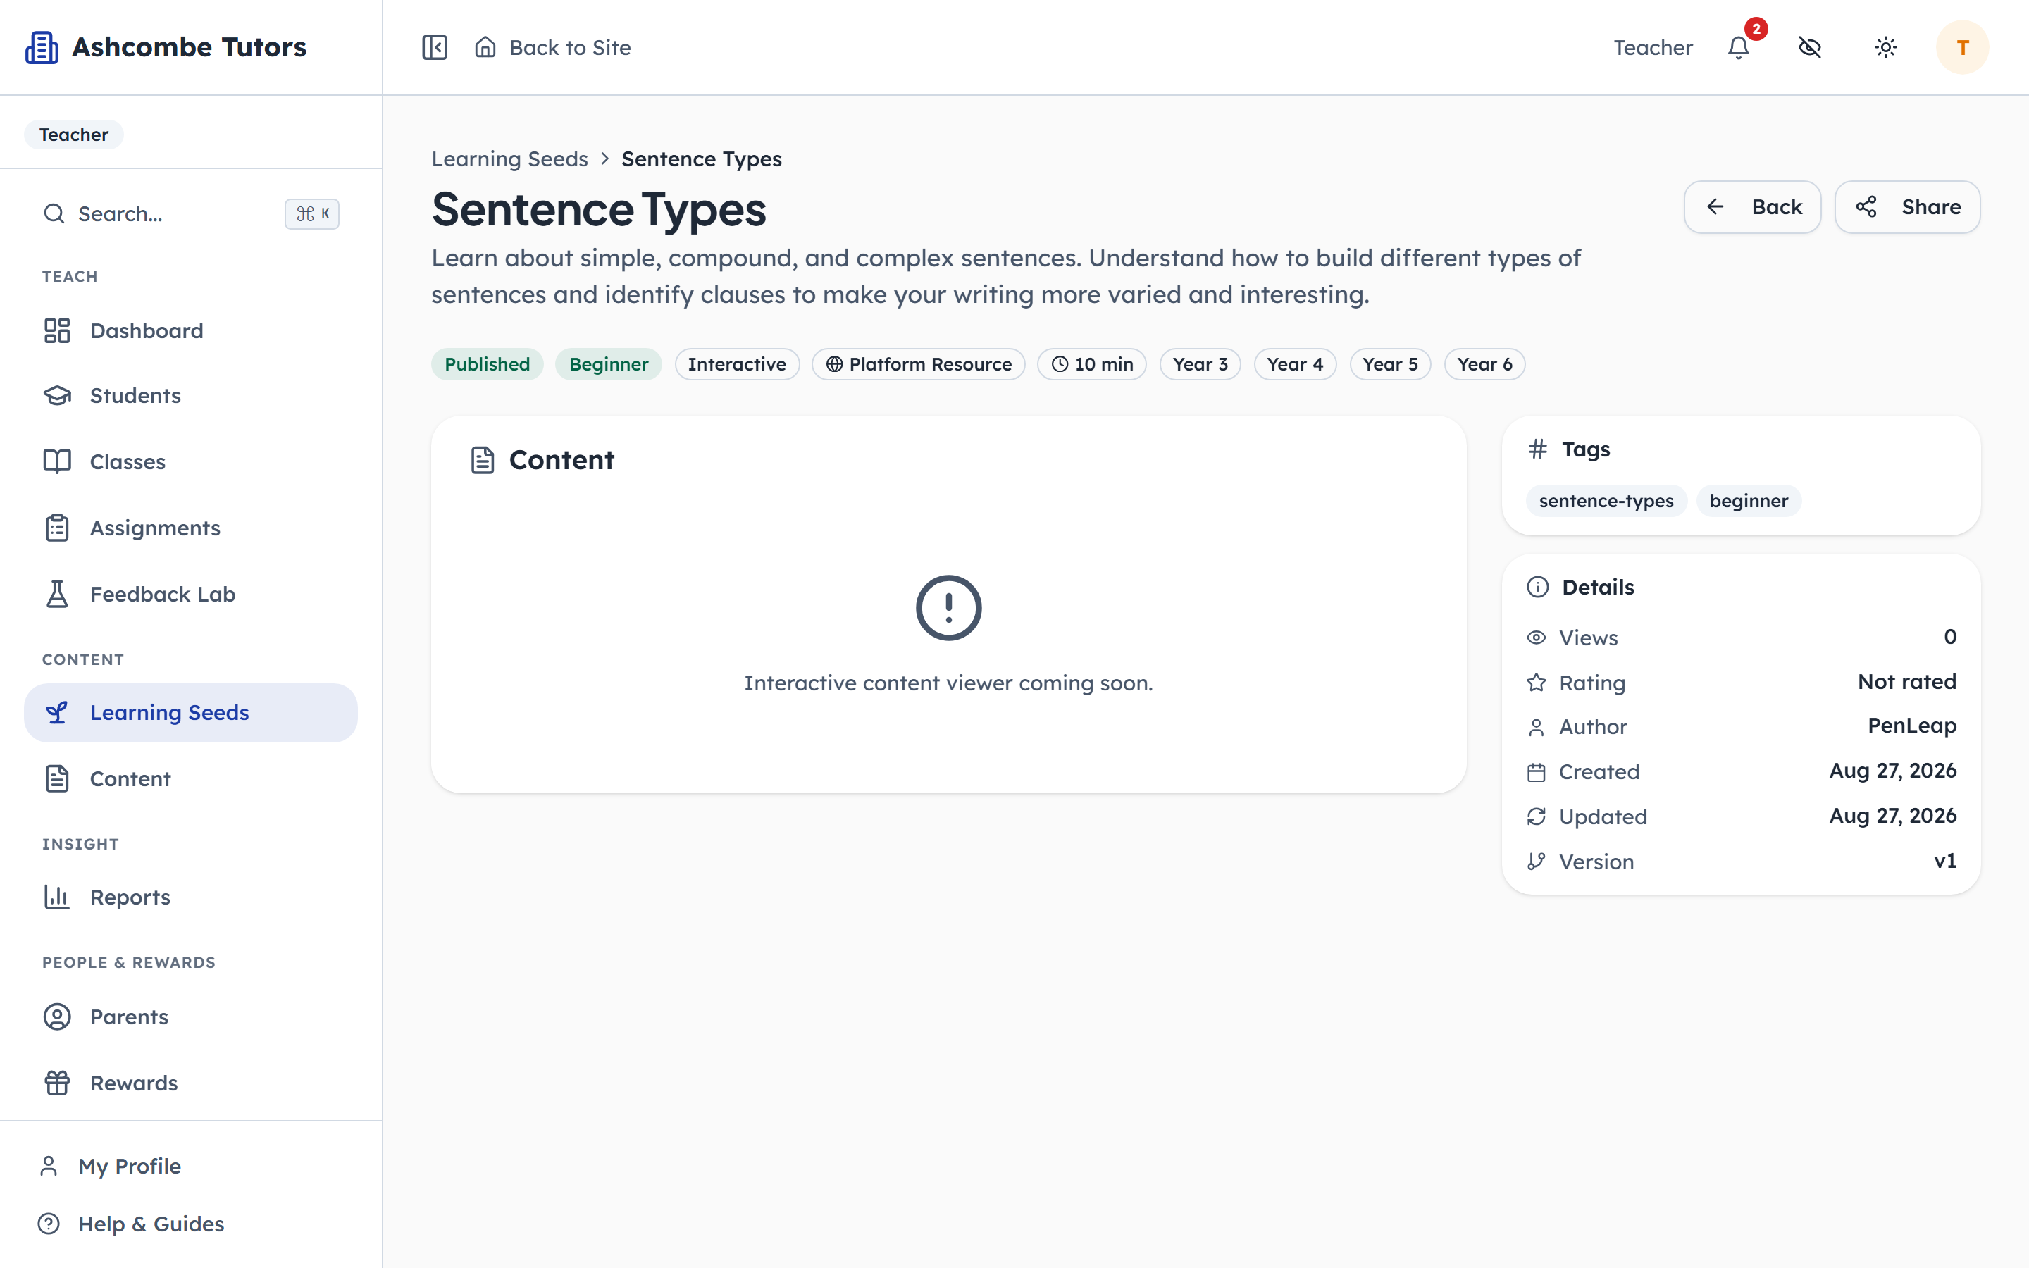Image resolution: width=2029 pixels, height=1268 pixels.
Task: Open Reports chart icon
Action: click(57, 897)
